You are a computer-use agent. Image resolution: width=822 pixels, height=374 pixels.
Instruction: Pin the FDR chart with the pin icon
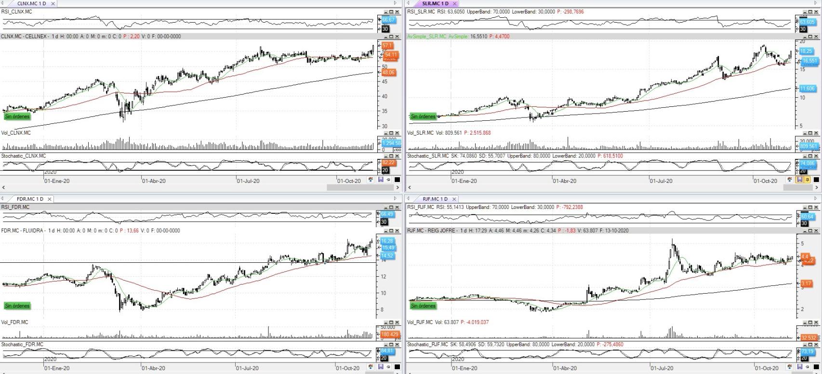point(388,367)
